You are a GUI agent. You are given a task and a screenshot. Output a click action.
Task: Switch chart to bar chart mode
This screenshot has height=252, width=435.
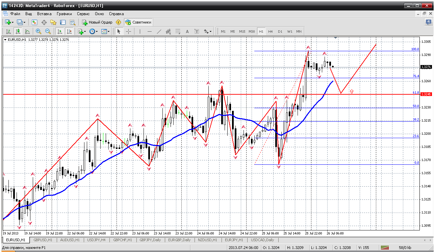[8, 31]
